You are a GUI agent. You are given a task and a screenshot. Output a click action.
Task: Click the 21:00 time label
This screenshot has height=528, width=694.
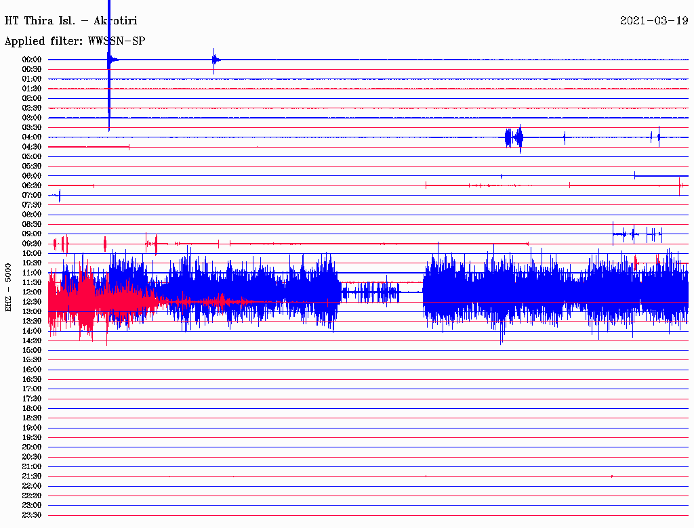pos(32,466)
